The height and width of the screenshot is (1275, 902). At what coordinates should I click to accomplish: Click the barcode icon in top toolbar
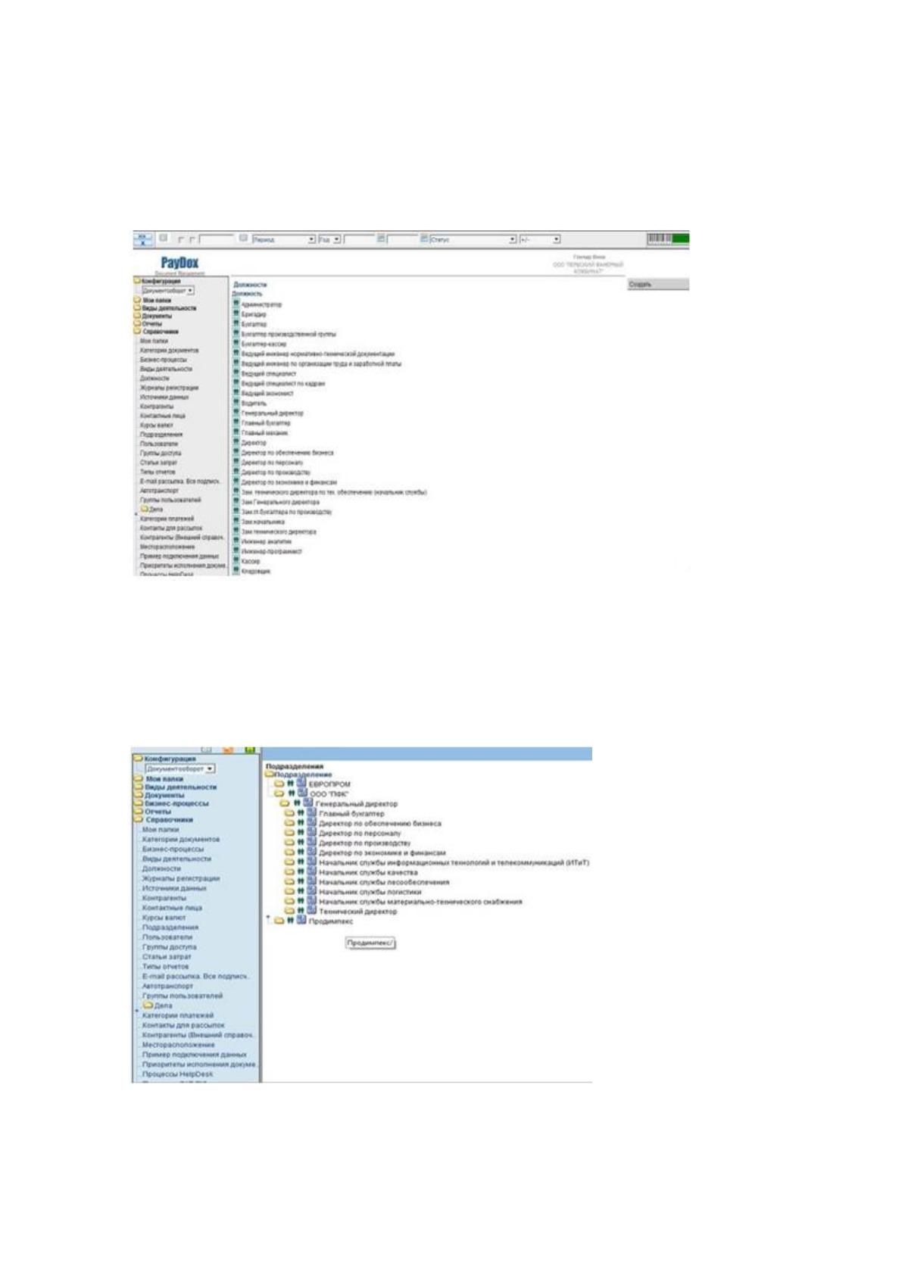pos(660,239)
